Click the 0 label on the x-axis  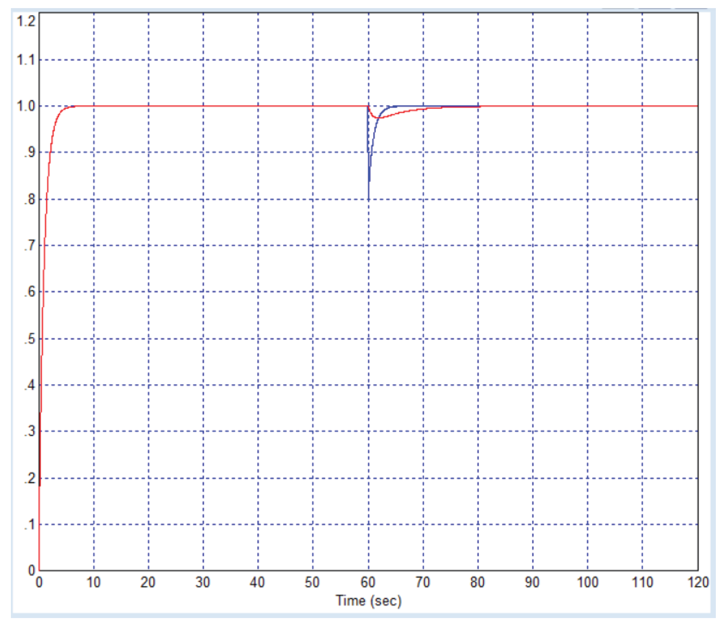click(39, 582)
